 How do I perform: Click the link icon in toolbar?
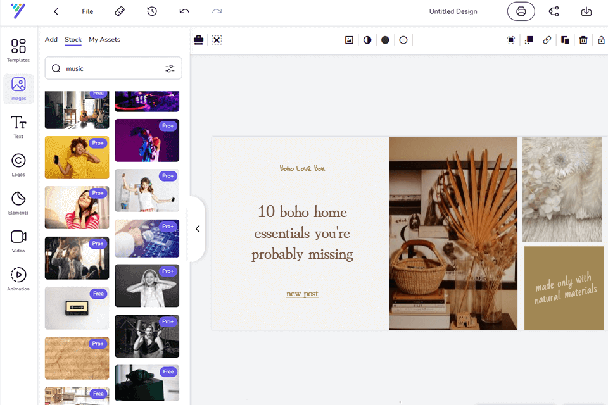point(547,40)
